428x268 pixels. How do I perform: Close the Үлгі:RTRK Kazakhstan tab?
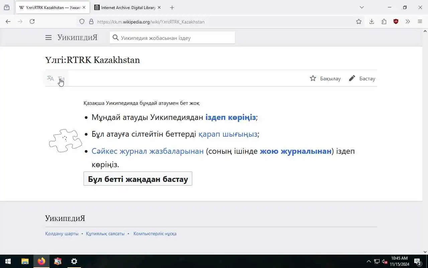84,7
